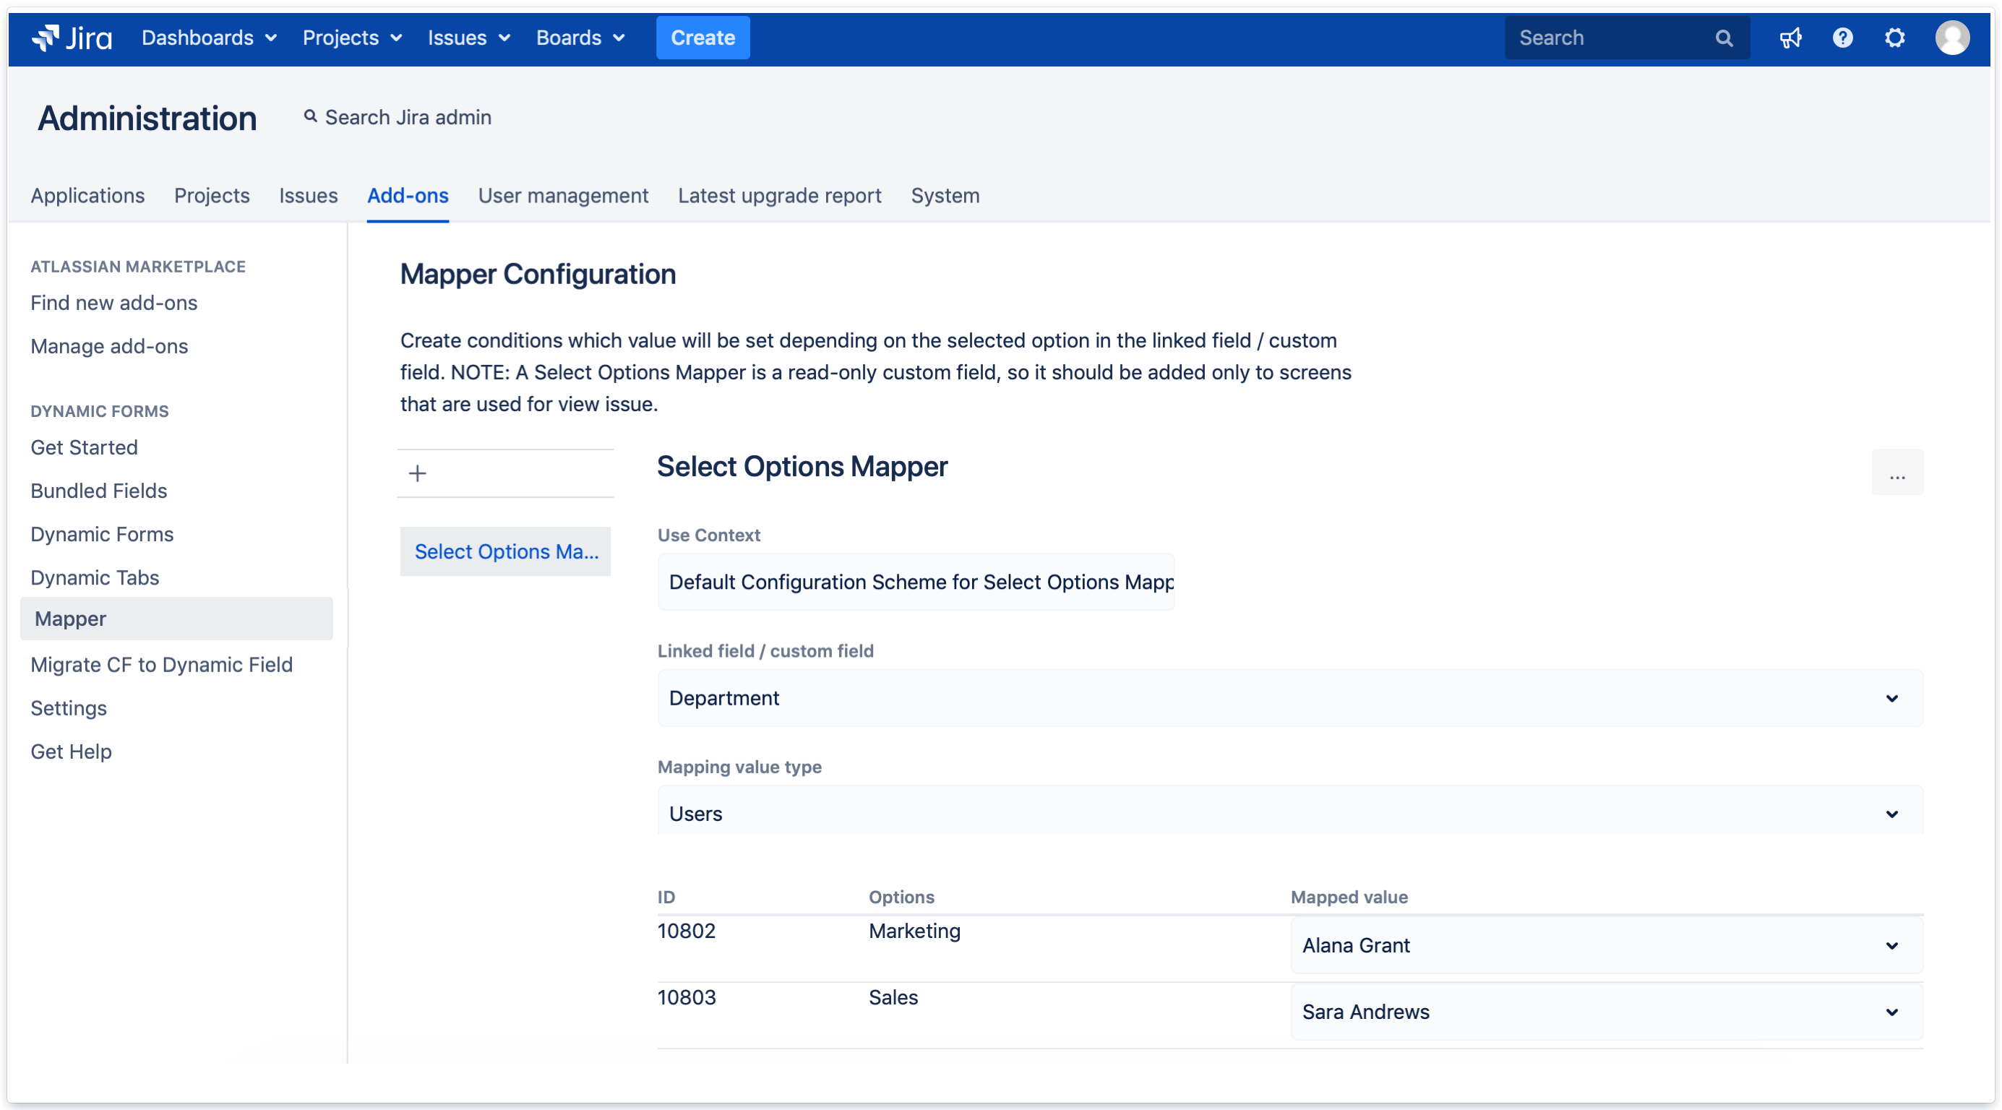Select the Select Options Ma... list item
The height and width of the screenshot is (1110, 2002).
tap(505, 551)
